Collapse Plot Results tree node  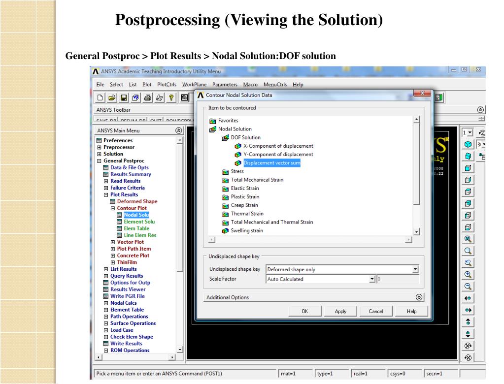click(x=106, y=194)
